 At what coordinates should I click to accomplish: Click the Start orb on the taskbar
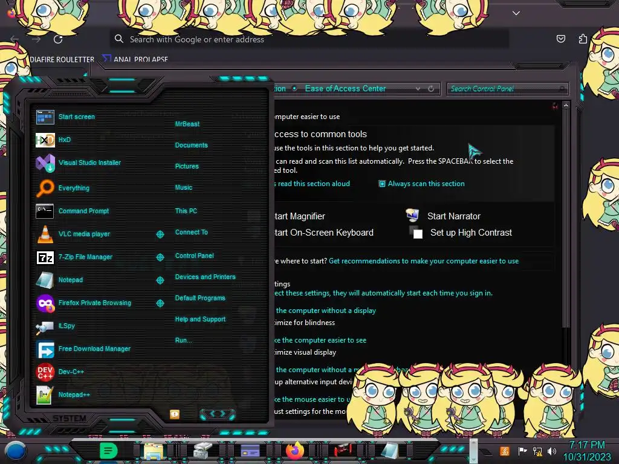click(x=16, y=451)
